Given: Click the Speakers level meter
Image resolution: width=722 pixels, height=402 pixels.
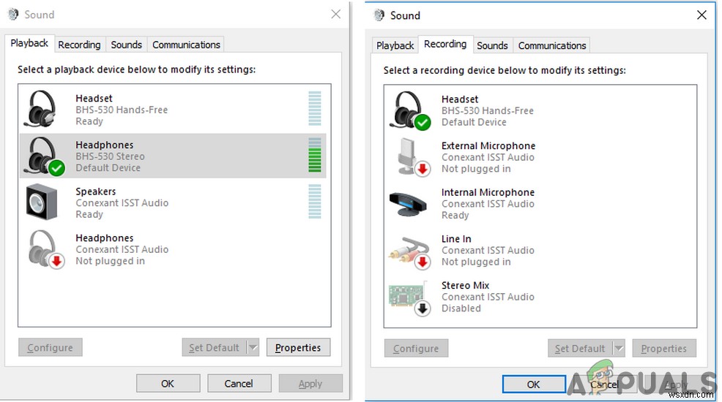Looking at the screenshot, I should (x=315, y=202).
